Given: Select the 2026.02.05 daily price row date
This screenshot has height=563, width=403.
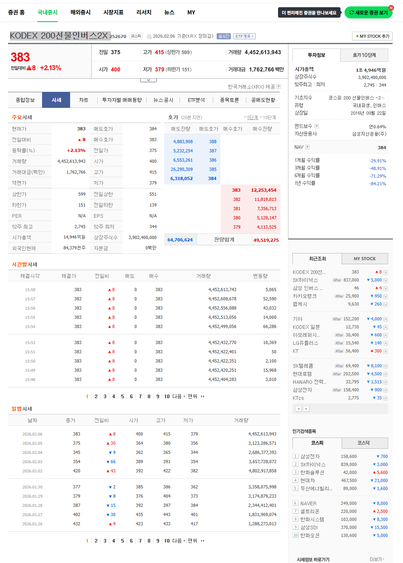Looking at the screenshot, I should (32, 444).
